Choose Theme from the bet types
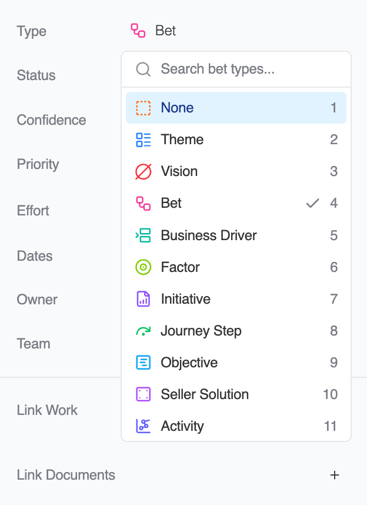 tap(236, 140)
